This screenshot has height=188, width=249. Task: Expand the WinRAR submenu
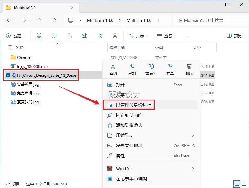click(193, 169)
